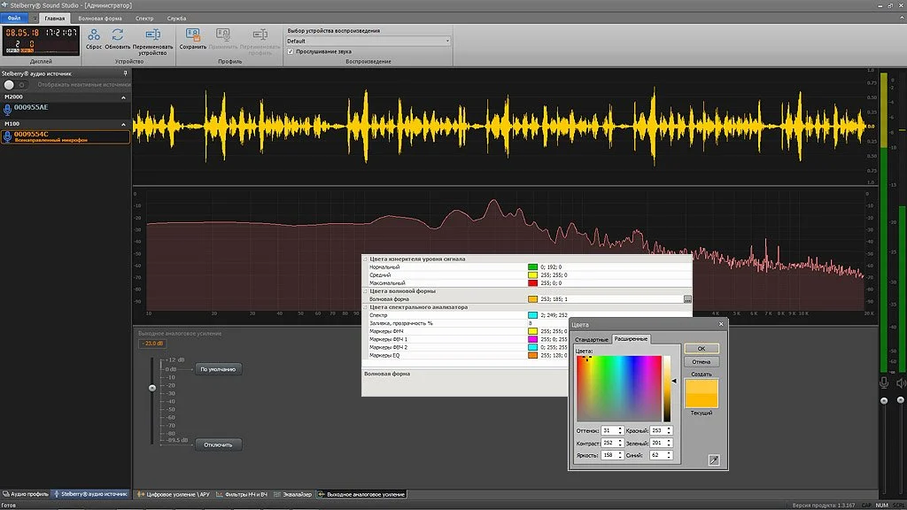
Task: Click the Сохранить profile icon
Action: [192, 35]
